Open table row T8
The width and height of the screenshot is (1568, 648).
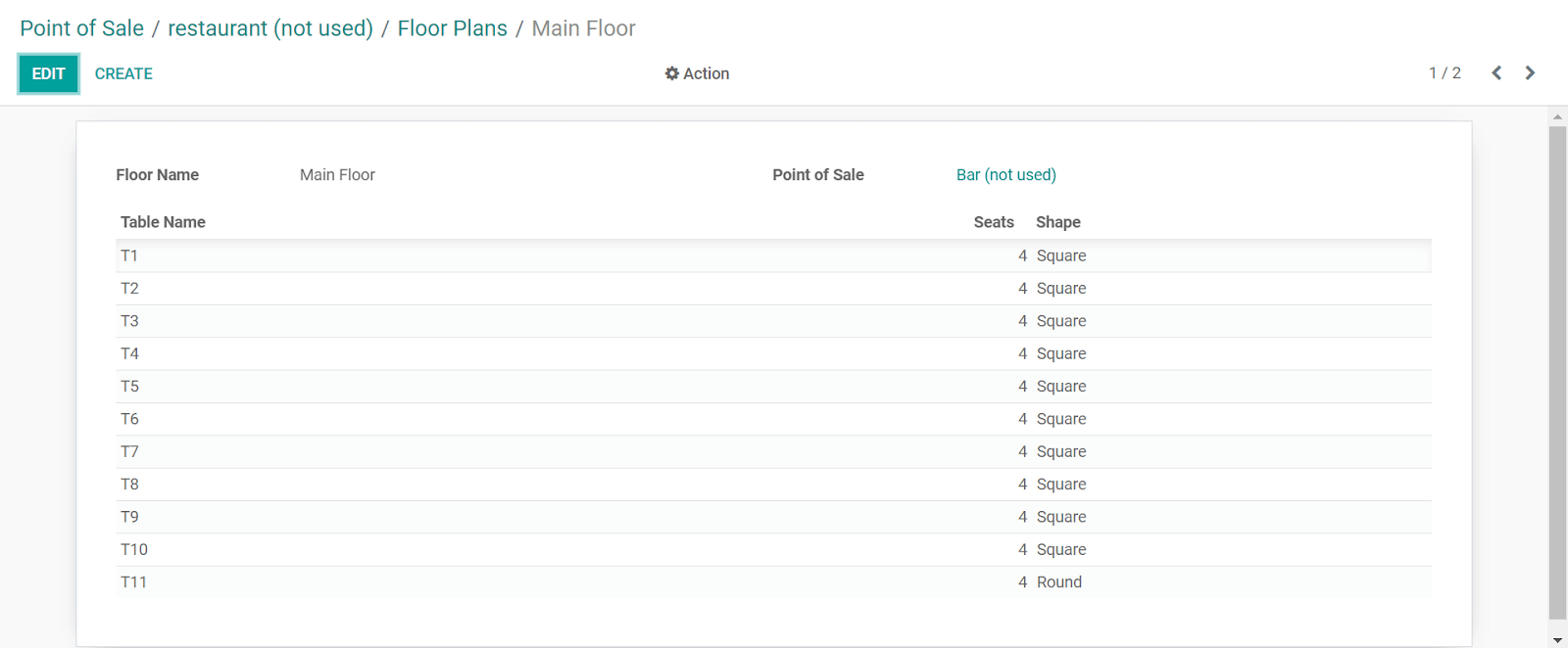(x=773, y=485)
